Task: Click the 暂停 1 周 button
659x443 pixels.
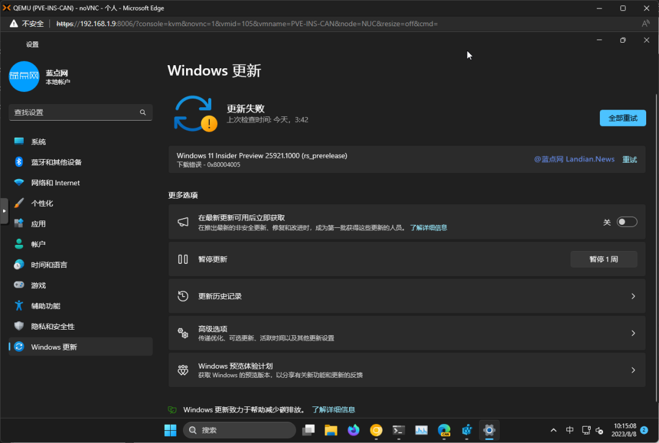Action: (603, 259)
